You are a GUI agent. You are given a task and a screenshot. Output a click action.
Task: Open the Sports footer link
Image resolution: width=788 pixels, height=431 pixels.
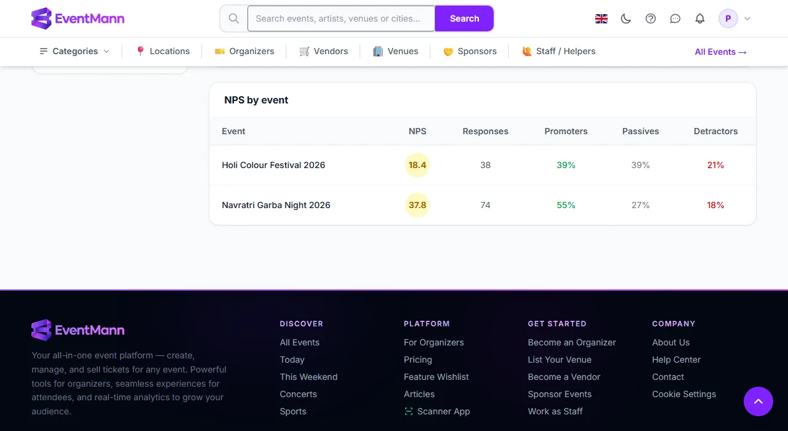[293, 411]
